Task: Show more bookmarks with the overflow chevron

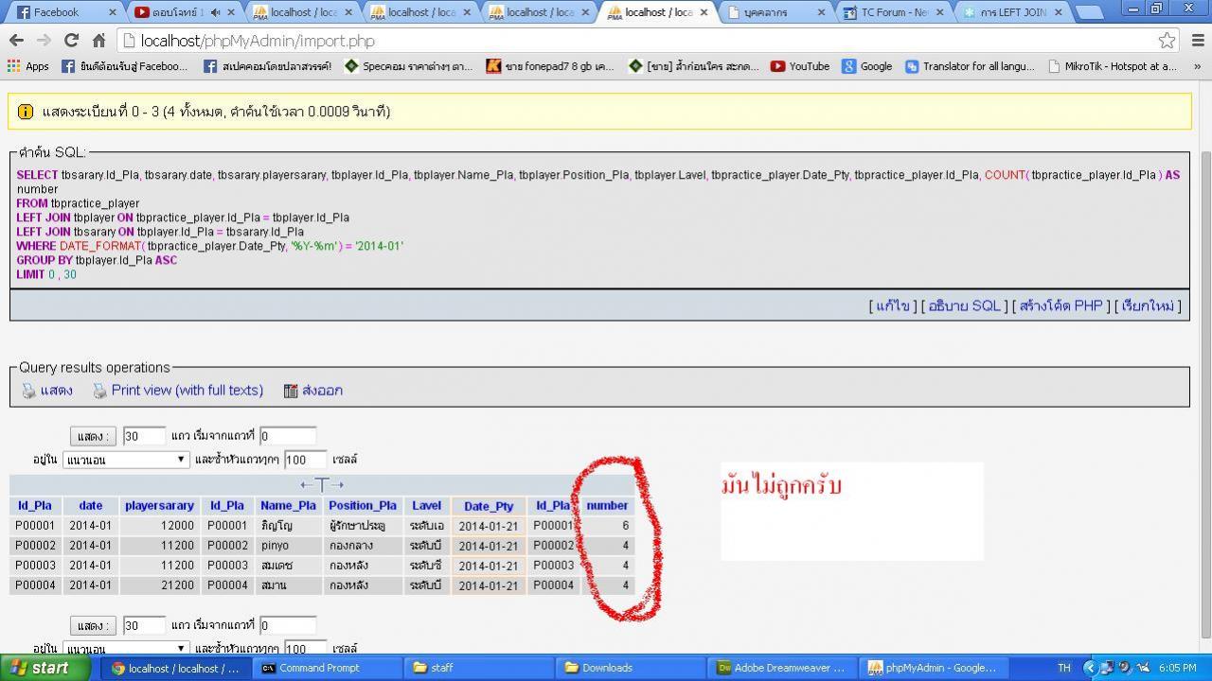Action: (1198, 66)
